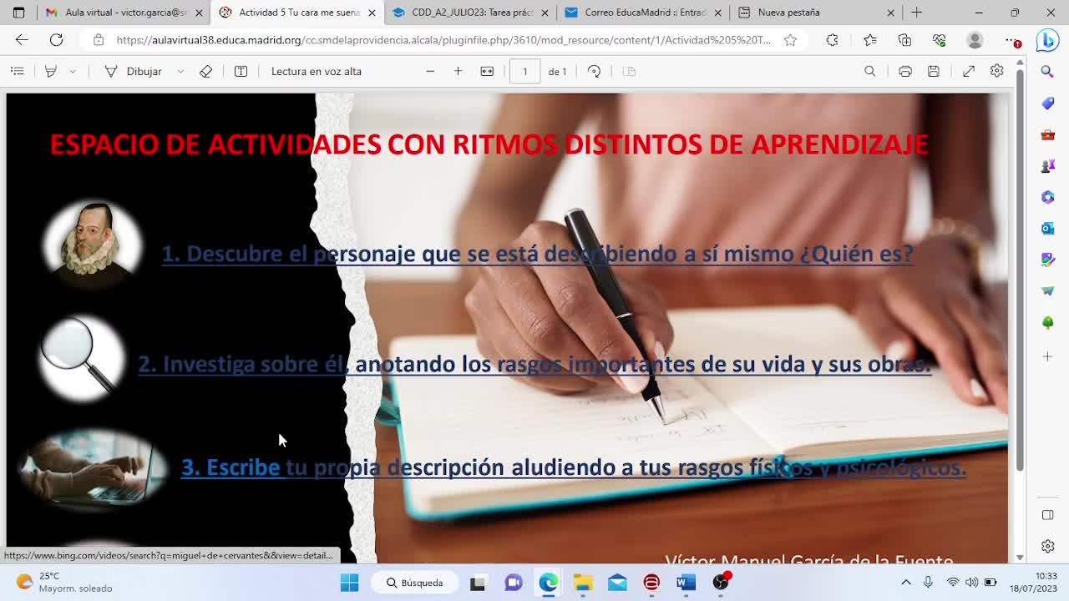Refresh the current page
The width and height of the screenshot is (1069, 601).
coord(56,39)
